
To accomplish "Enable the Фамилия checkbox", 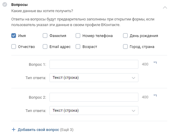I will click(x=45, y=36).
